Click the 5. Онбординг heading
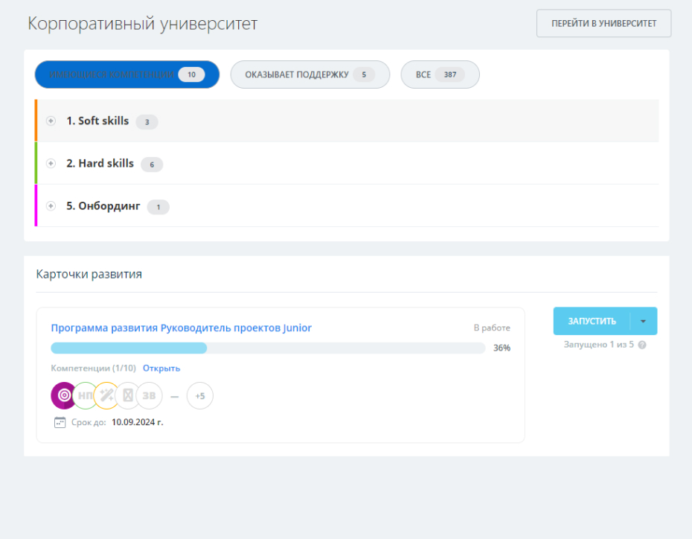The width and height of the screenshot is (692, 539). (x=103, y=206)
